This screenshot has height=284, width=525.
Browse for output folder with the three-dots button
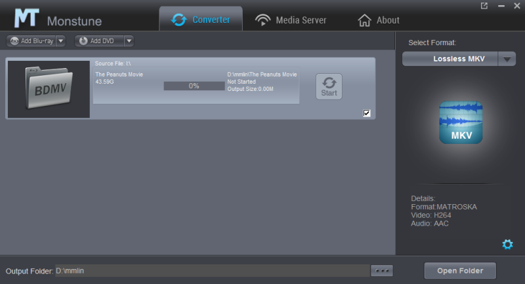point(381,271)
